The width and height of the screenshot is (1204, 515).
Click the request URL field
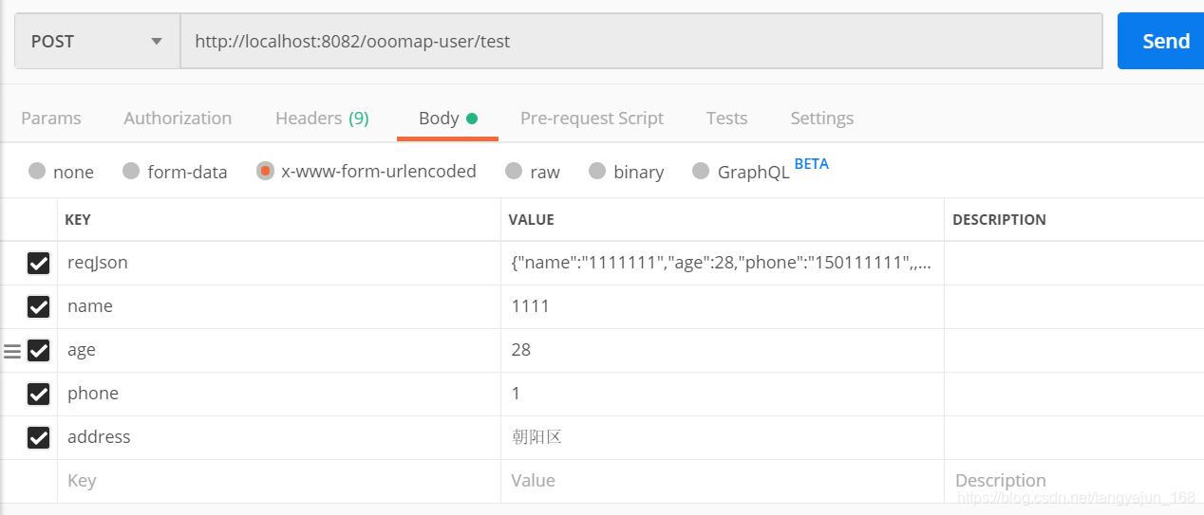point(641,41)
